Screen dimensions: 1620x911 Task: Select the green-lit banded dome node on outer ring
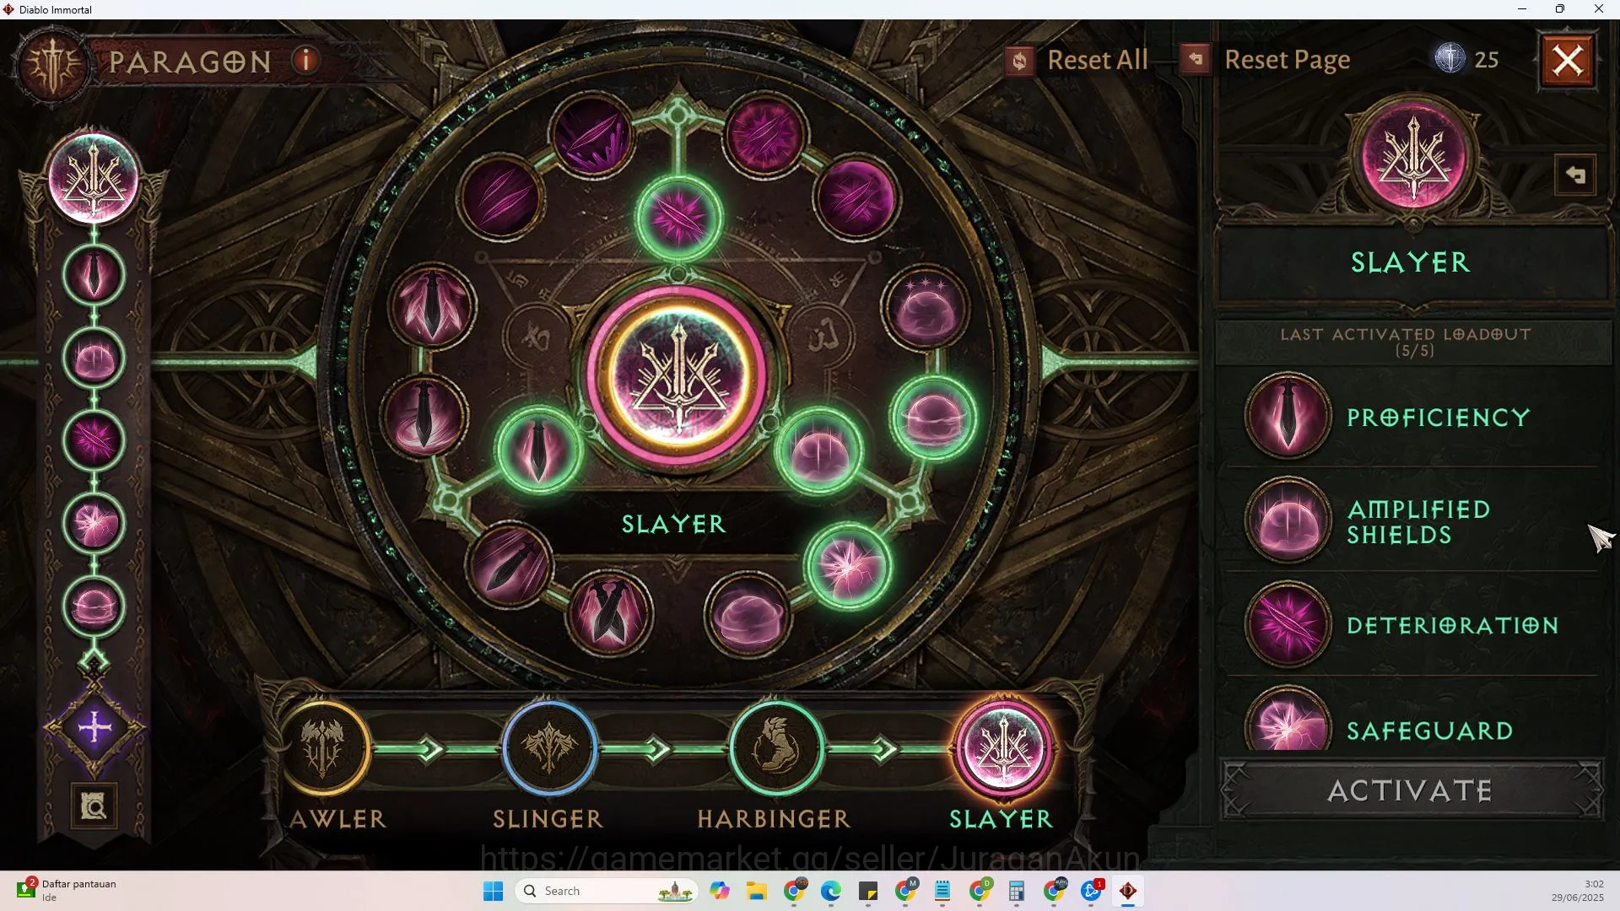(933, 418)
